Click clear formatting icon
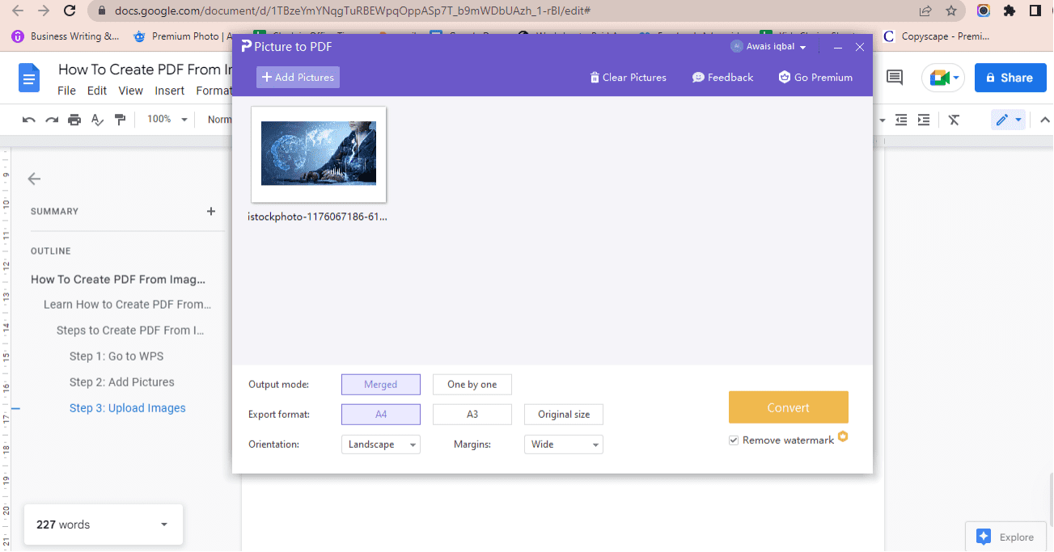The image size is (1054, 552). [954, 120]
